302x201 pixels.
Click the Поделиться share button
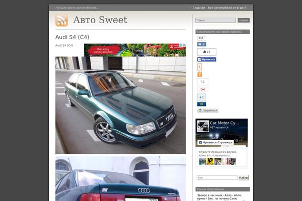pos(207,111)
